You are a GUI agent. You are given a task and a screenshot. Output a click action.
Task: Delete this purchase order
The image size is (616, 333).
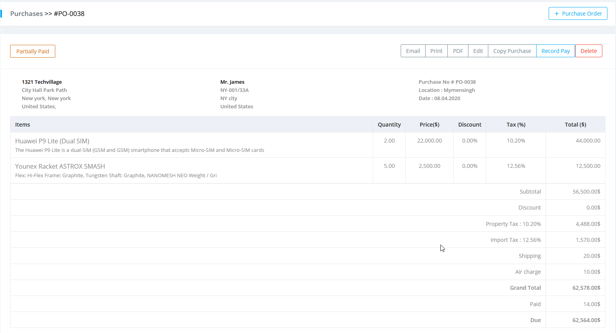click(x=588, y=51)
